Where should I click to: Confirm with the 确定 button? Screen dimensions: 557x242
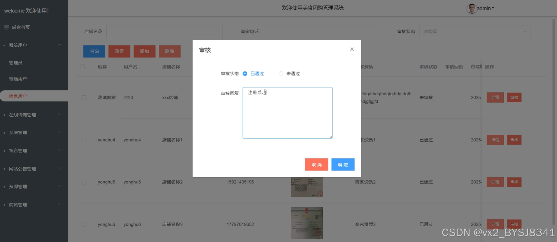(x=343, y=164)
